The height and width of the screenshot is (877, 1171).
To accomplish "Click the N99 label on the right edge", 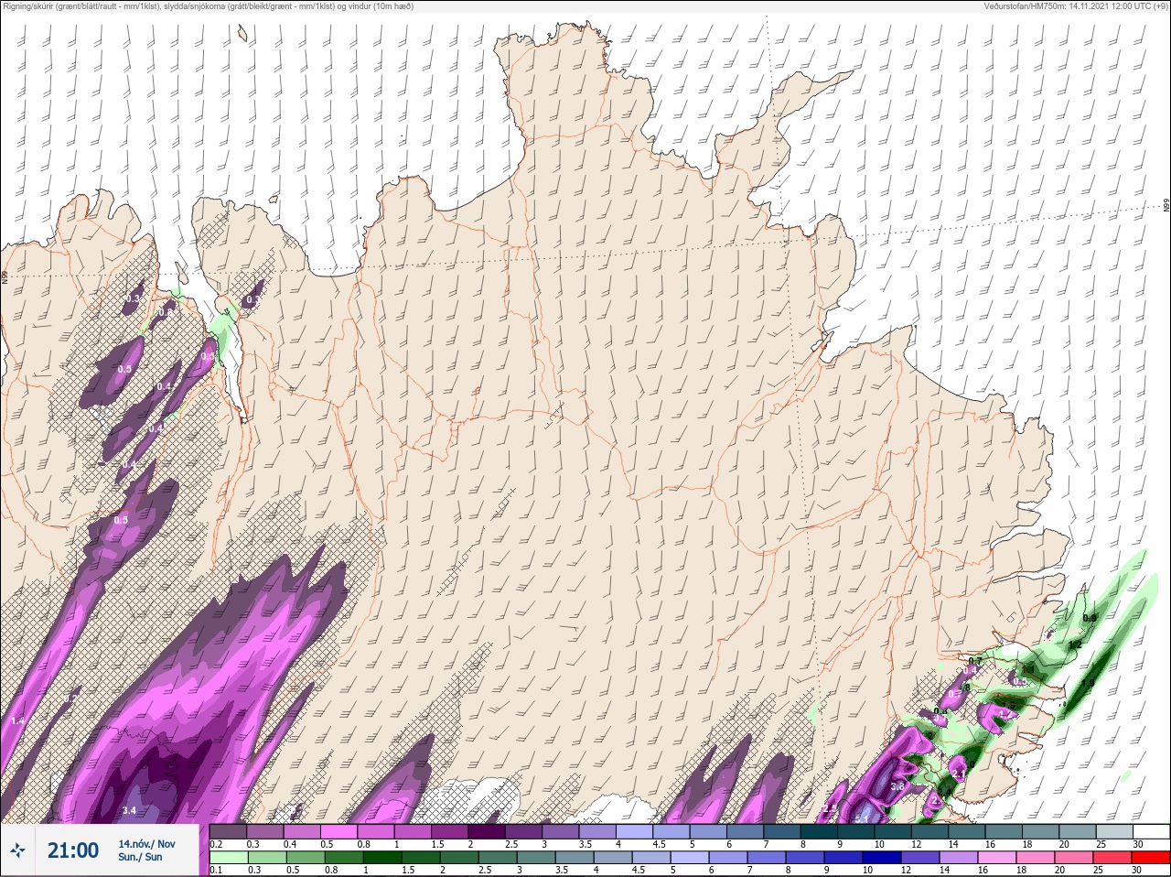I will (x=1166, y=205).
